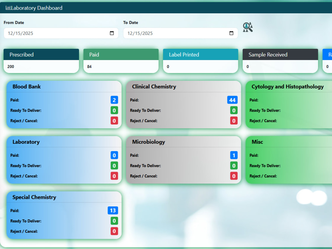Click Microbiology Reject / Cancel badge
332x249 pixels.
234,176
